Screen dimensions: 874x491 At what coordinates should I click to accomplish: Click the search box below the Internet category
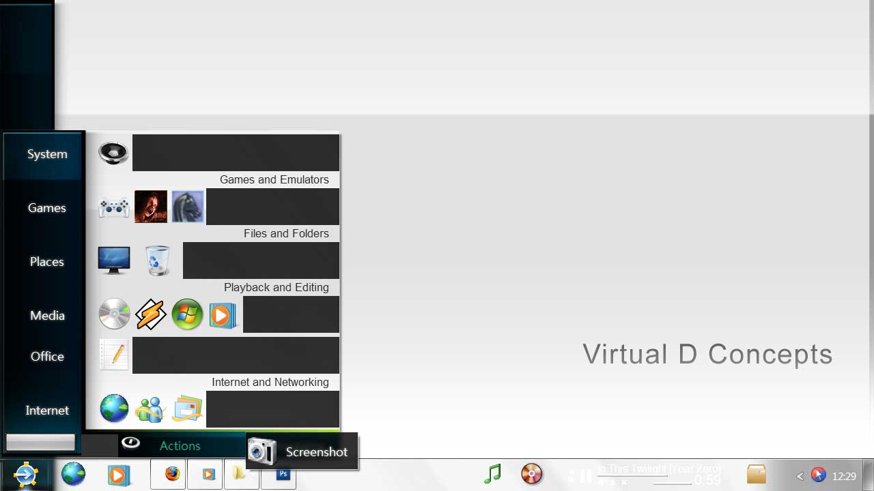tap(40, 443)
